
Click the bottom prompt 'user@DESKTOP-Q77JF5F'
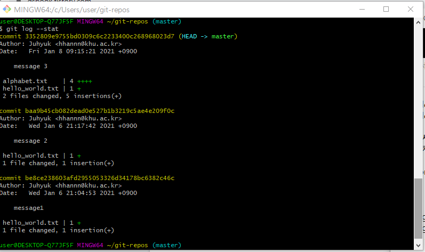[x=37, y=245]
